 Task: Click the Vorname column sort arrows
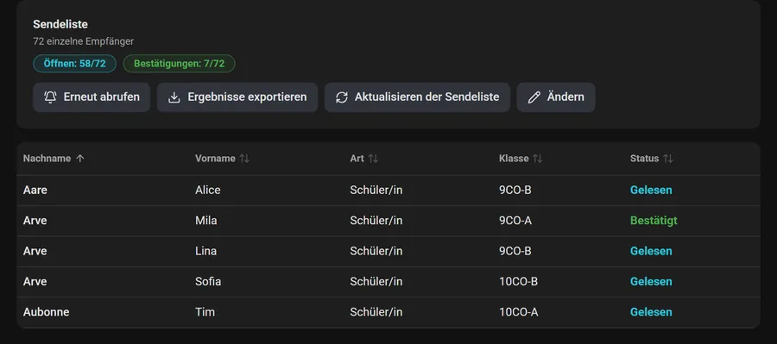244,159
